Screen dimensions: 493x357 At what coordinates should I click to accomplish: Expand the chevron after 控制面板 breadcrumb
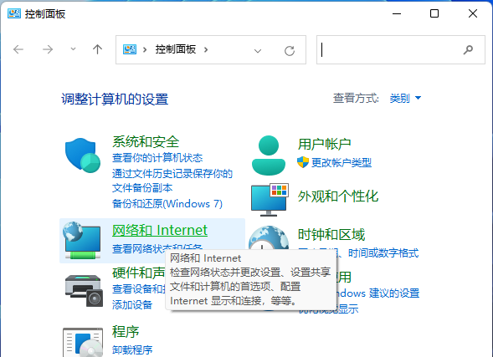206,49
